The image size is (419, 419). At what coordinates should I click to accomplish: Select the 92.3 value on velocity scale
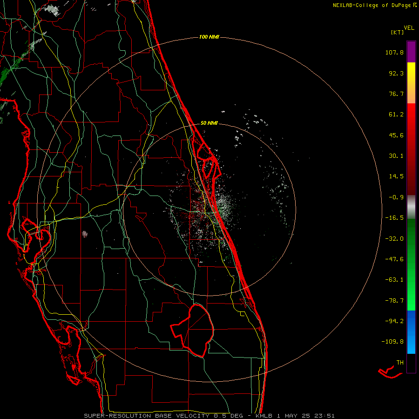click(x=396, y=73)
